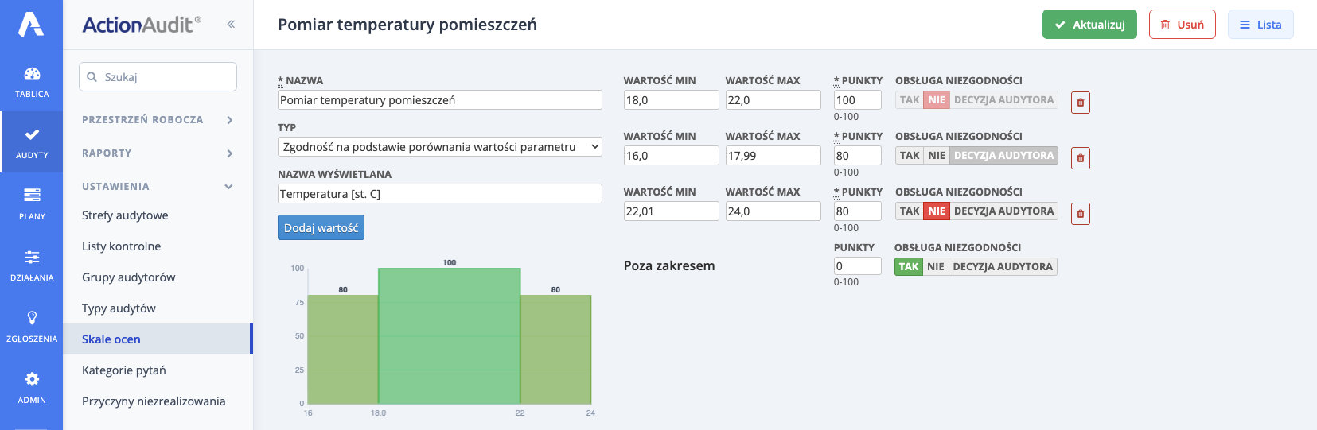Navigate to Grupy audytorów
Screen dimensions: 1317x430
click(128, 277)
